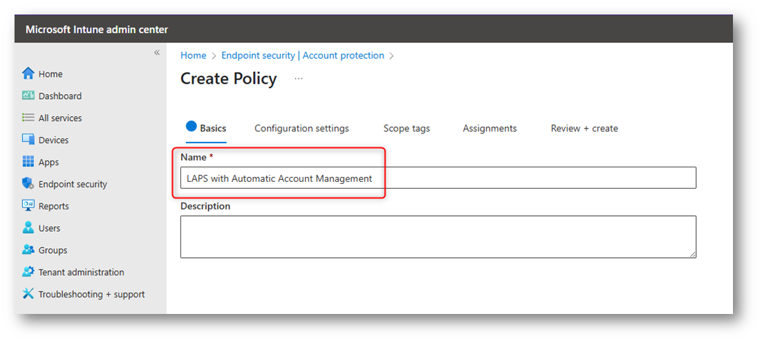Image resolution: width=762 pixels, height=343 pixels.
Task: Select the Assignments tab
Action: (490, 128)
